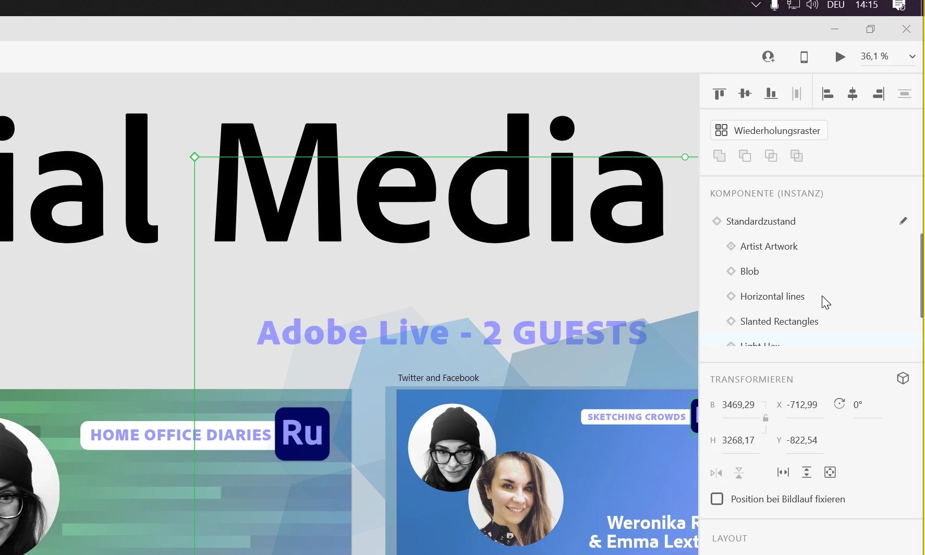
Task: Edit Standardzustand with pencil icon
Action: (x=904, y=221)
